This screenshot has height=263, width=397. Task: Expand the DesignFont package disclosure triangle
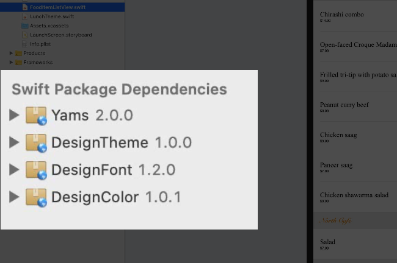[x=14, y=169]
